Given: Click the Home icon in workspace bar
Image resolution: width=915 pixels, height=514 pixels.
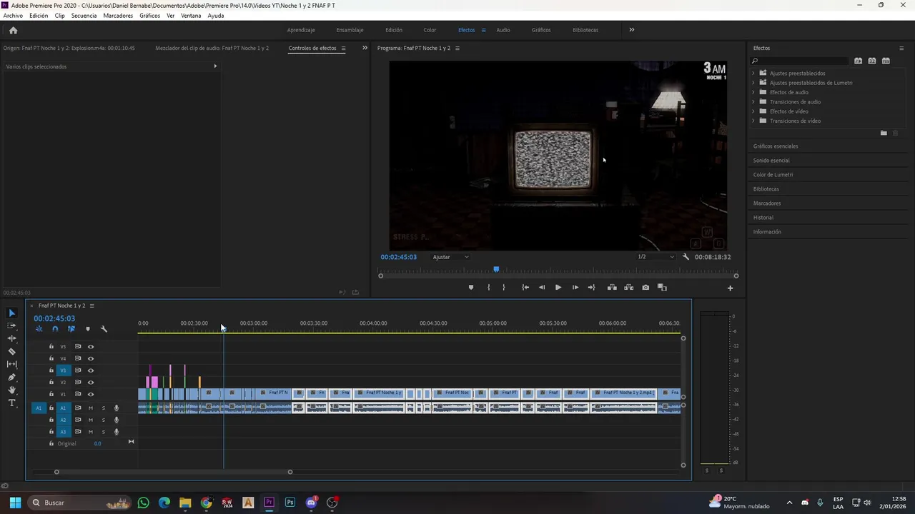Looking at the screenshot, I should coord(13,30).
